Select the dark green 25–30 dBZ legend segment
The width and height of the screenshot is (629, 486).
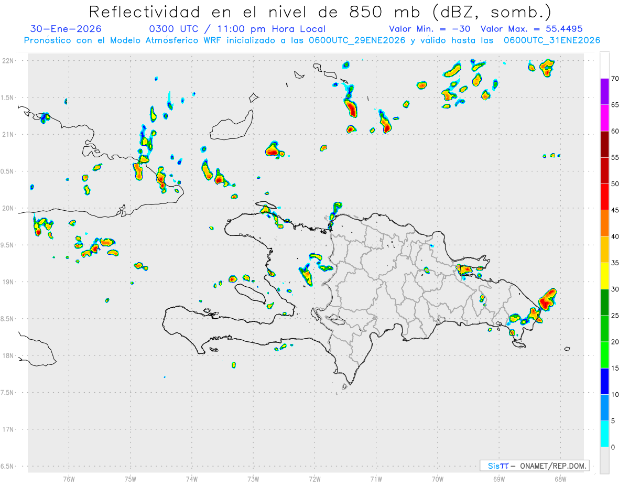point(604,303)
